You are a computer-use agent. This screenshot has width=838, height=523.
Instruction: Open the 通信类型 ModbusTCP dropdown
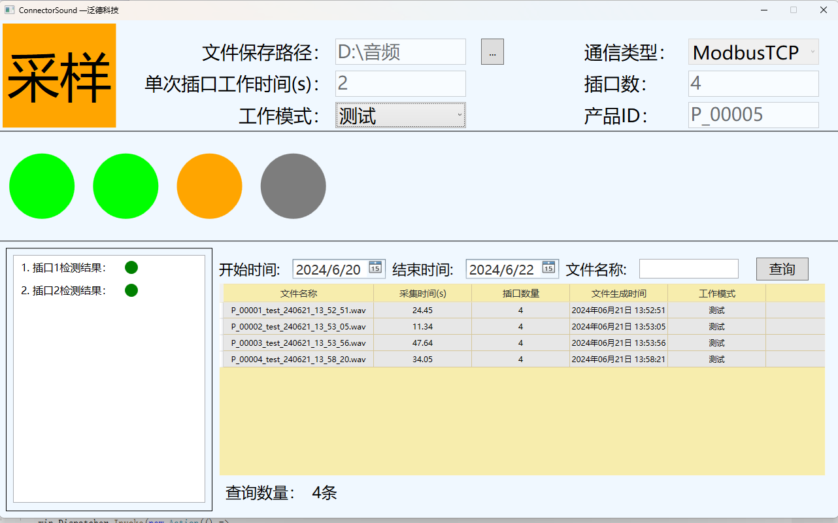754,52
